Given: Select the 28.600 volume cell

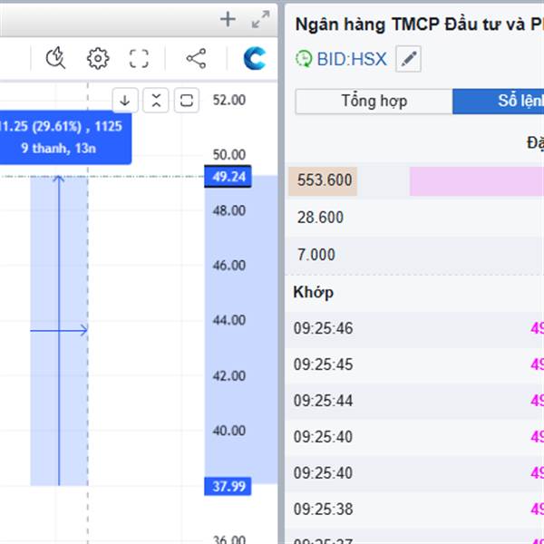Looking at the screenshot, I should point(320,218).
